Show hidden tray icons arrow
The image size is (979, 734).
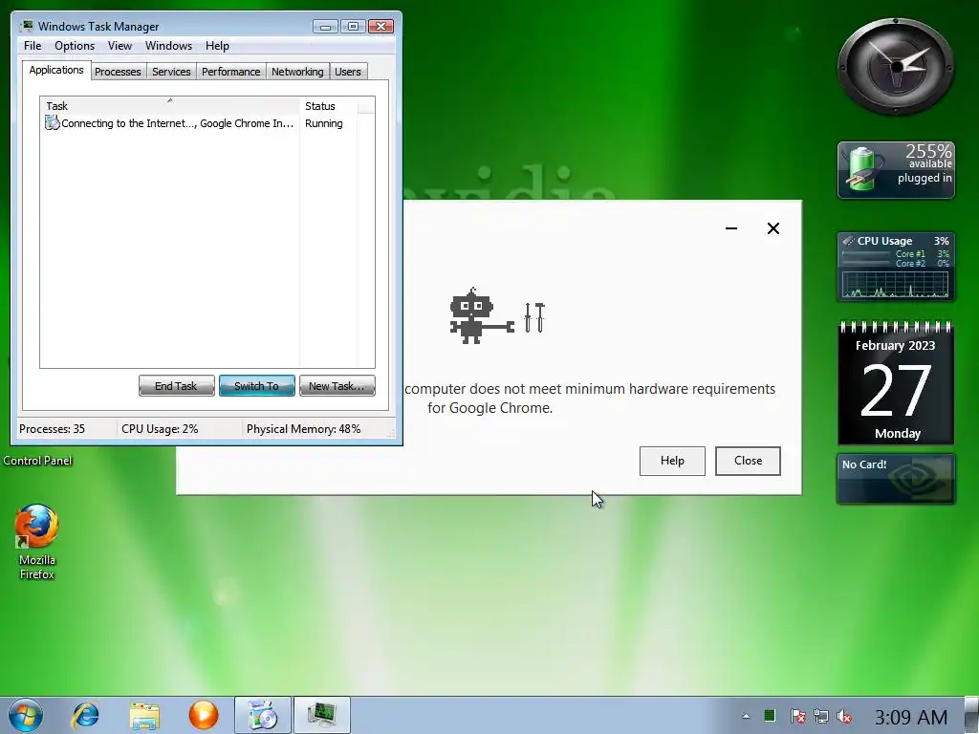[746, 717]
